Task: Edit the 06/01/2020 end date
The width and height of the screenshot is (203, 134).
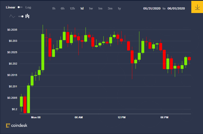Action: (x=176, y=8)
